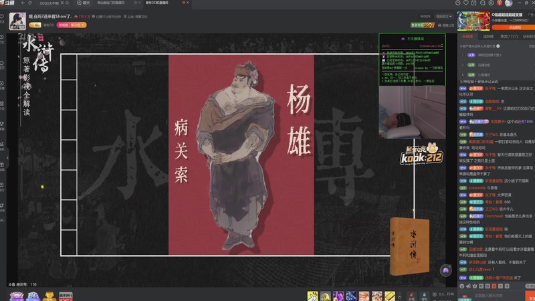This screenshot has height=301, width=535.
Task: Send the blue spaceship gift
Action: pos(351,296)
